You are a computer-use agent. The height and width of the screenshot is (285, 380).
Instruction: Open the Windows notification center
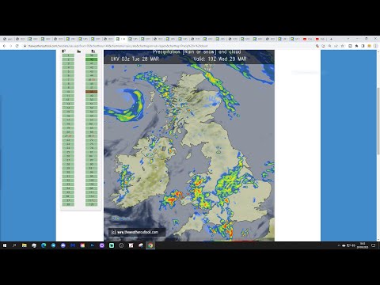[374, 245]
